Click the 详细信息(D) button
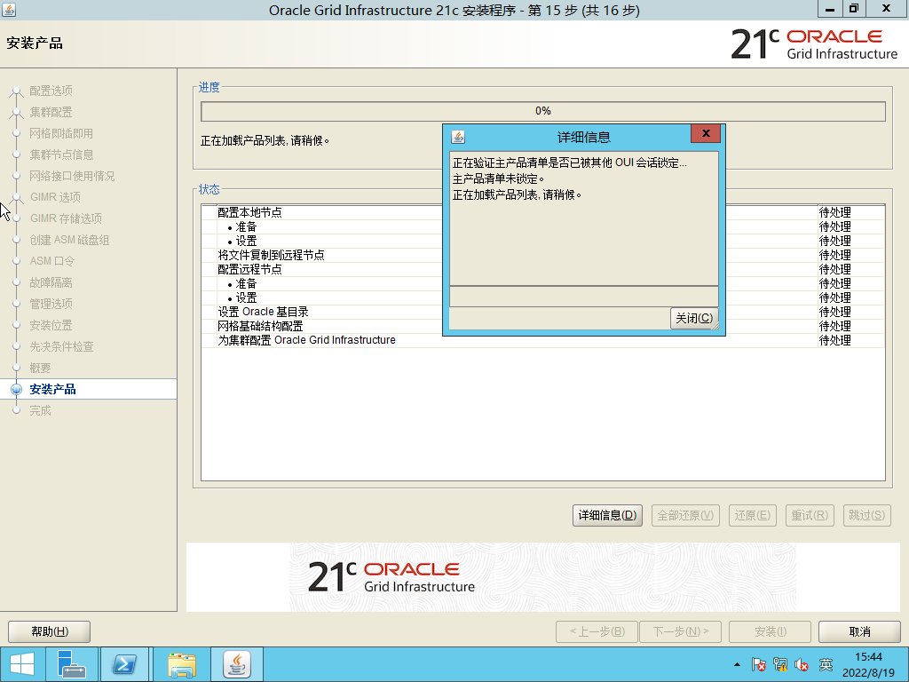Viewport: 909px width, 682px height. click(607, 515)
